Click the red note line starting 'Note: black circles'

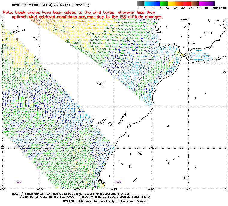[79, 12]
